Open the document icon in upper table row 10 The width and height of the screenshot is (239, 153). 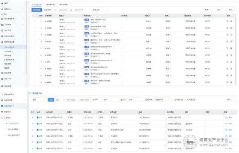pyautogui.click(x=227, y=82)
